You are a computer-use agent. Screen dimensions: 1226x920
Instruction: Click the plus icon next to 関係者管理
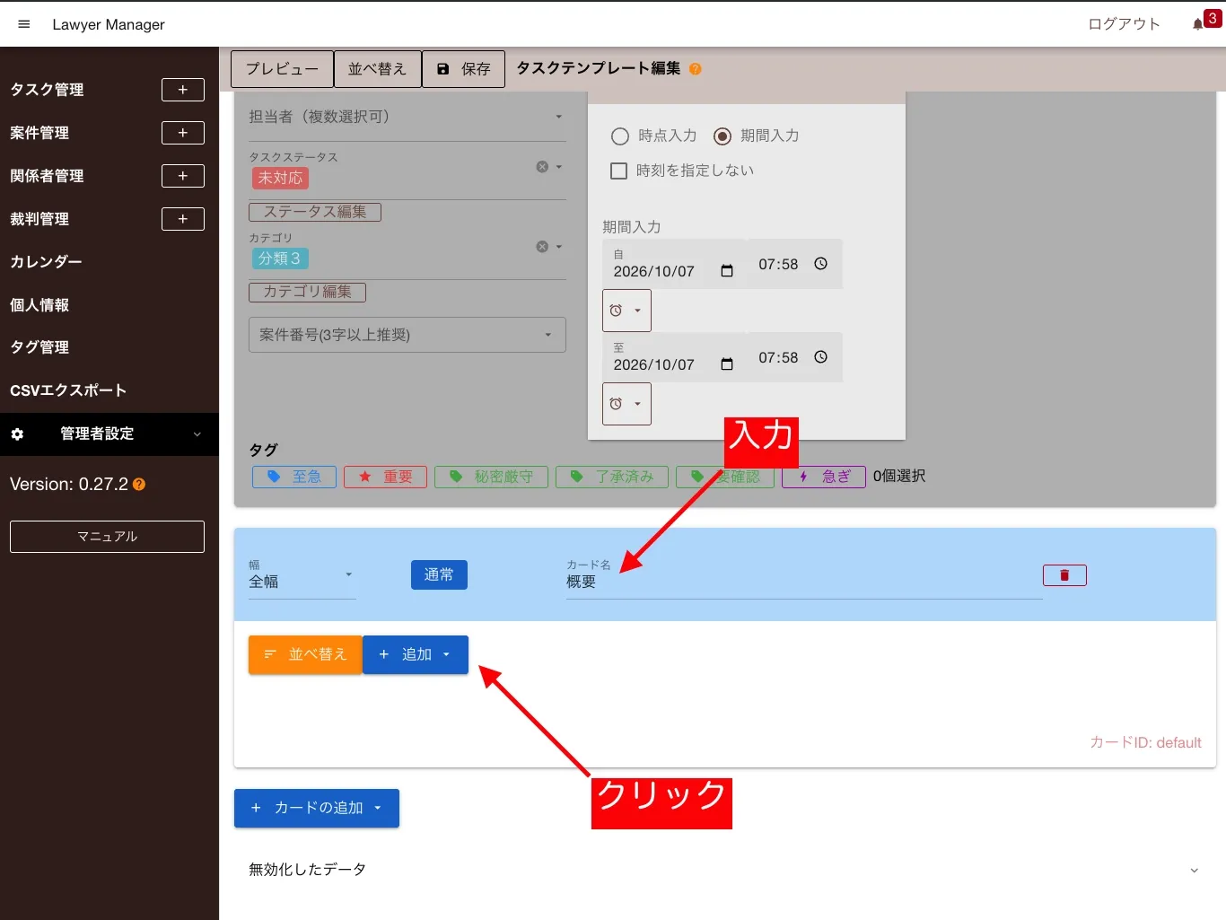click(183, 176)
